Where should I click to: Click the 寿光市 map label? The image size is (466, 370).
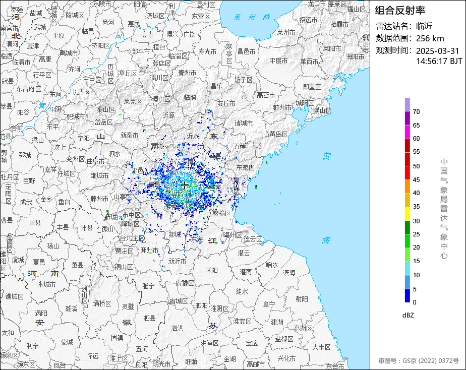click(207, 51)
